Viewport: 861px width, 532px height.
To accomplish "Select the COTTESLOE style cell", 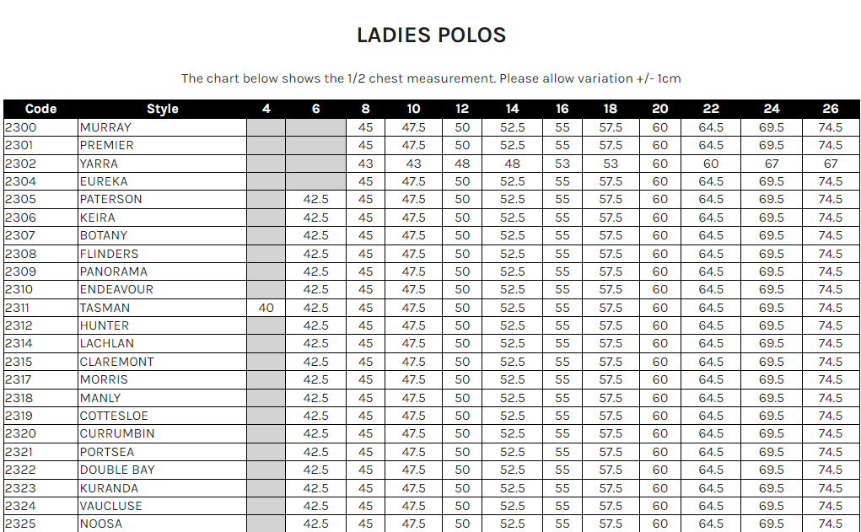I will [114, 416].
